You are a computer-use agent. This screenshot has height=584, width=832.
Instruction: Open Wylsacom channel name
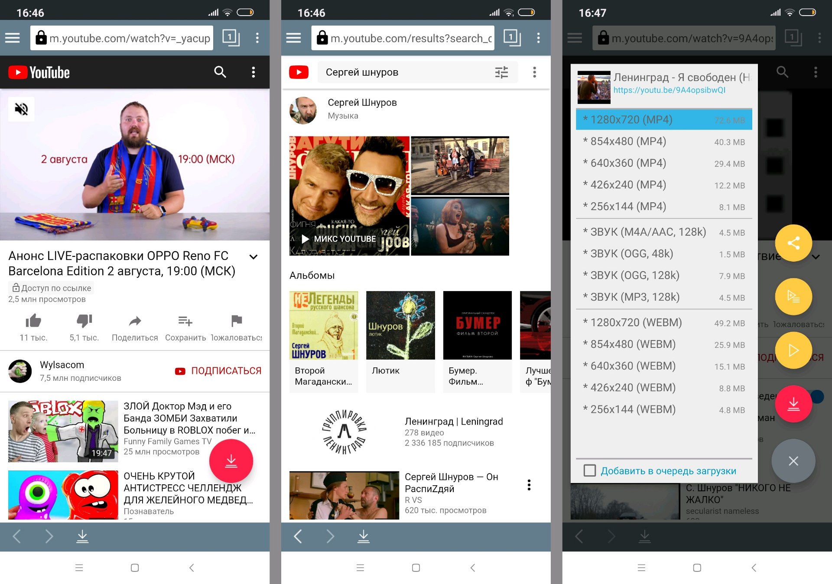[x=62, y=365]
